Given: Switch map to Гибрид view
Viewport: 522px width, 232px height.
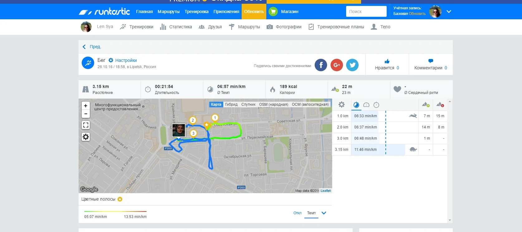Looking at the screenshot, I should (231, 104).
